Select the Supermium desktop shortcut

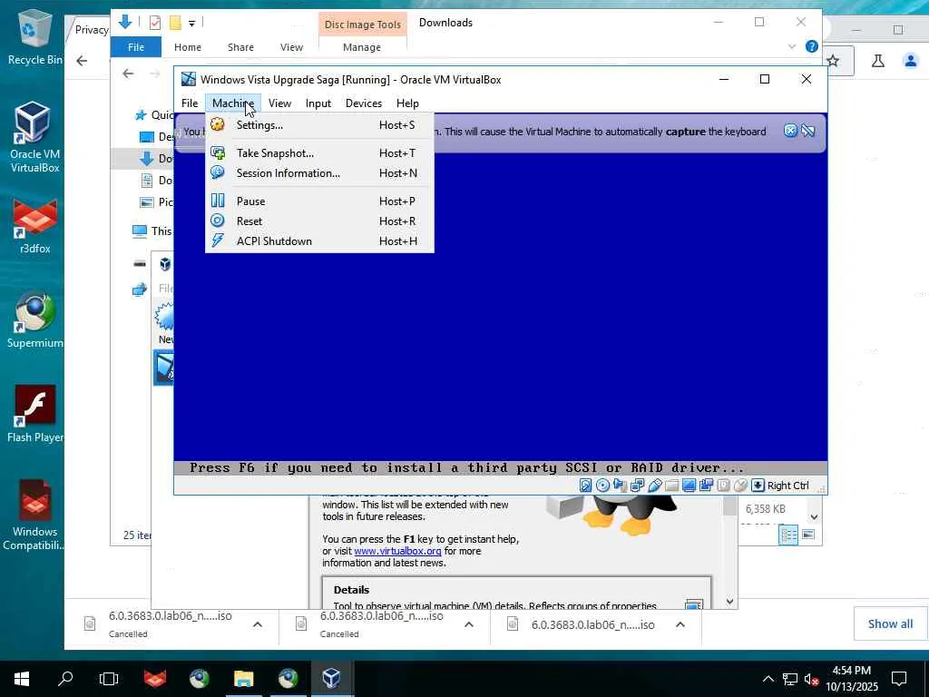pyautogui.click(x=35, y=320)
